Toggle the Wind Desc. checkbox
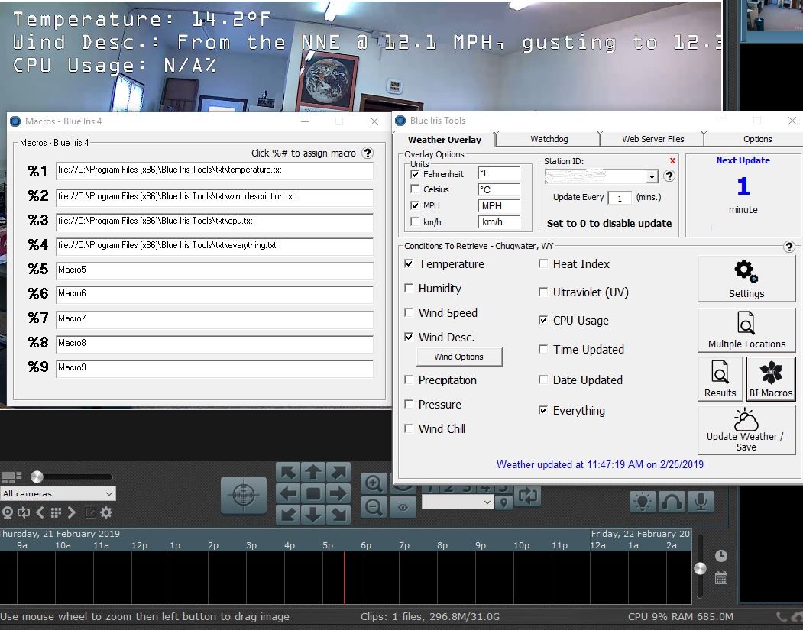The image size is (803, 630). click(x=409, y=337)
